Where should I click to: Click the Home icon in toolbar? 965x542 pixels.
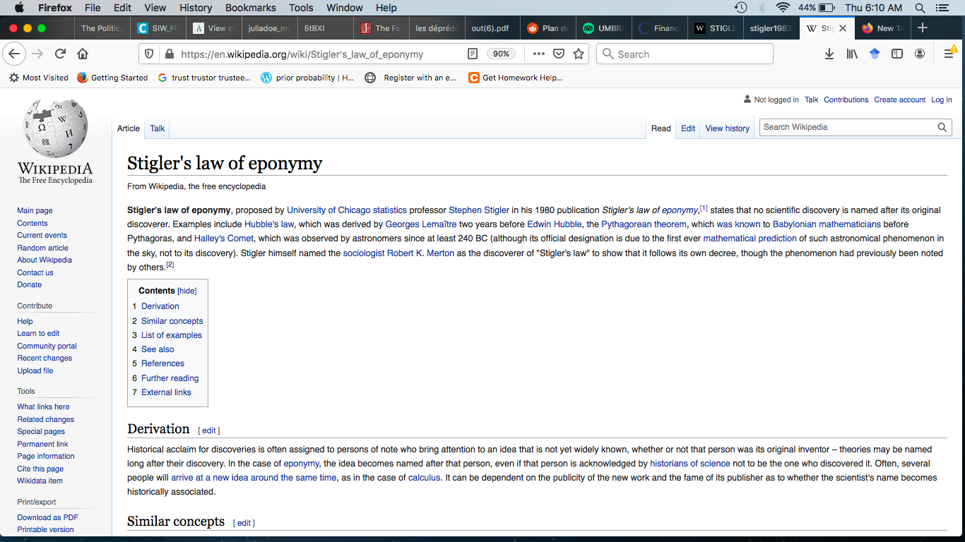pyautogui.click(x=83, y=54)
